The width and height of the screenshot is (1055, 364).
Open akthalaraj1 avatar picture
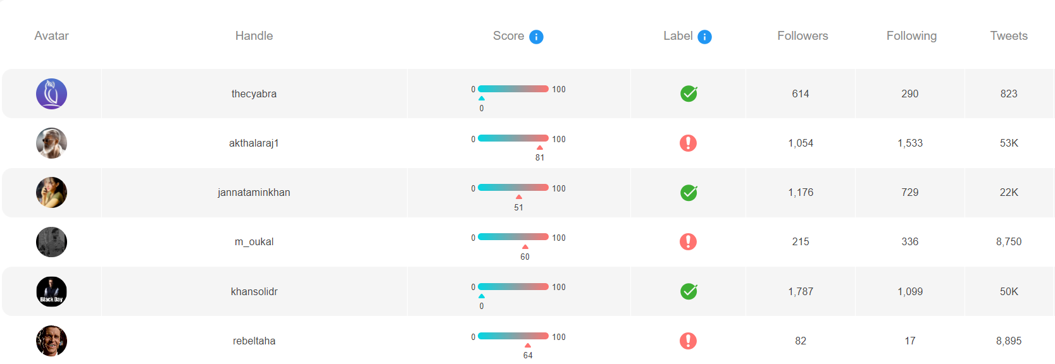pyautogui.click(x=51, y=143)
